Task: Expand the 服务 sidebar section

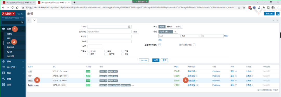Action: point(23,62)
